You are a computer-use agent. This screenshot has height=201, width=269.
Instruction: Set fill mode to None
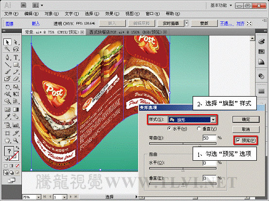click(18, 166)
